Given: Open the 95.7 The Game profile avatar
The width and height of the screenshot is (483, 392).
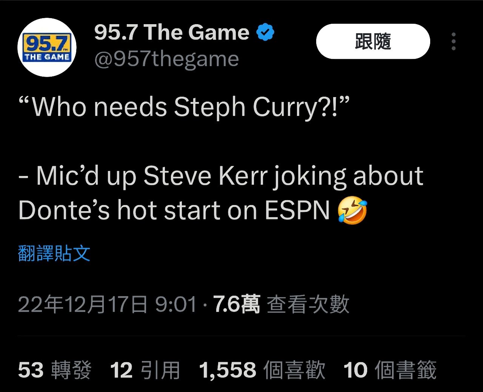Looking at the screenshot, I should click(x=47, y=48).
